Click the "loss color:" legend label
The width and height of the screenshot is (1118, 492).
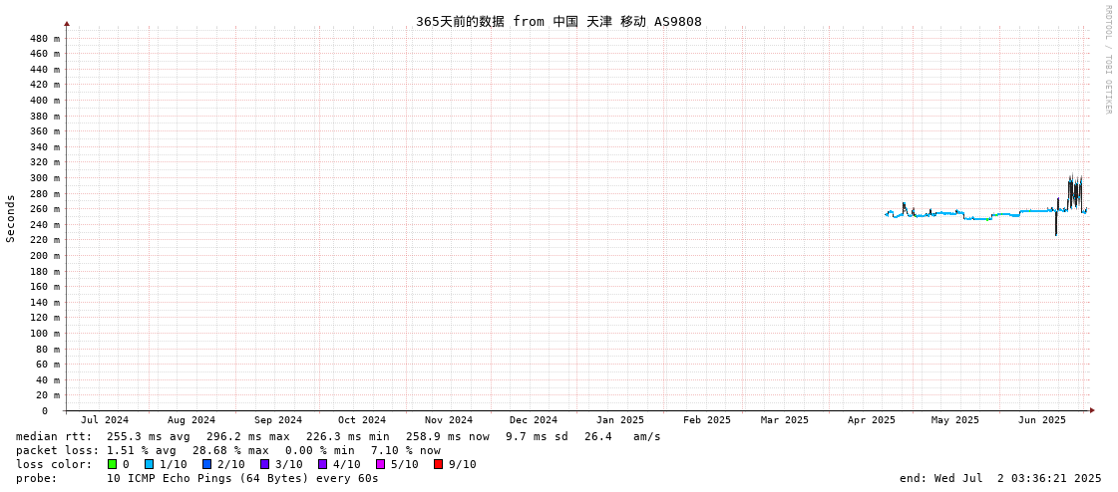tap(54, 464)
